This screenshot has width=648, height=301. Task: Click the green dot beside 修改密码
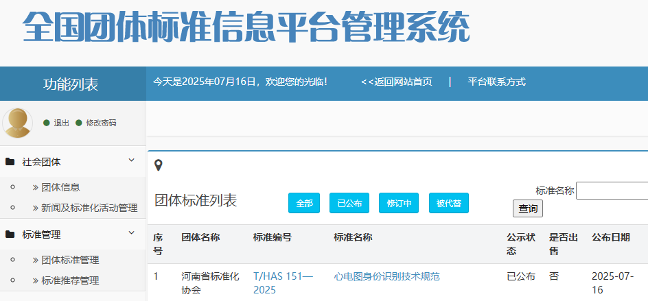(79, 123)
